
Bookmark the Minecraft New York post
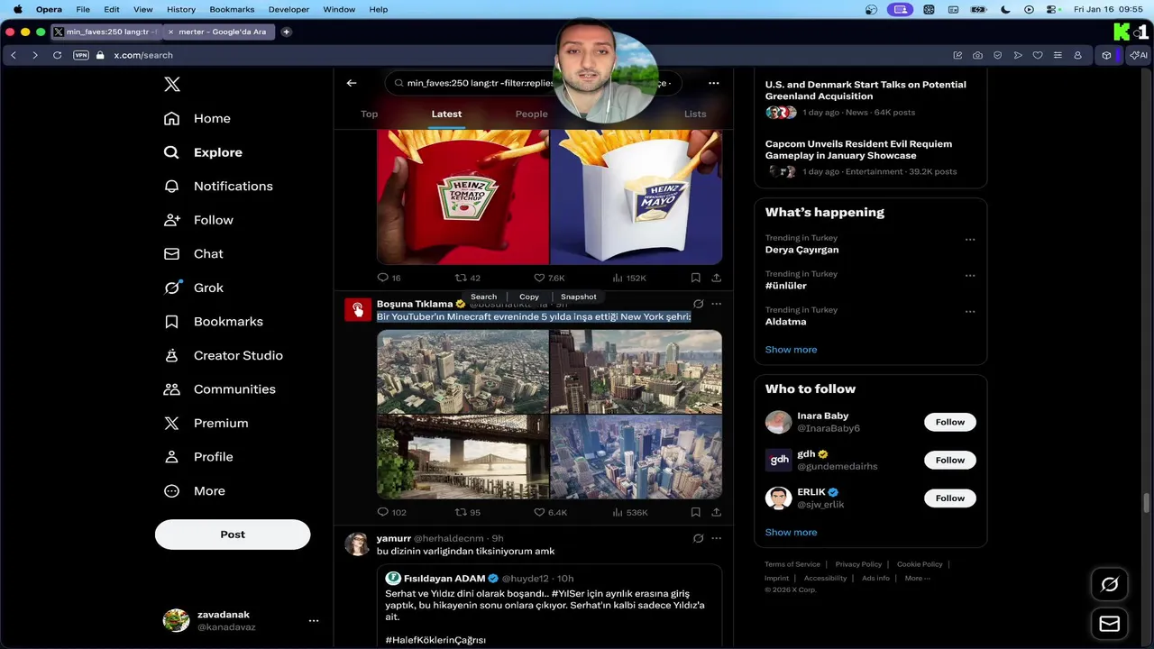[x=695, y=512]
